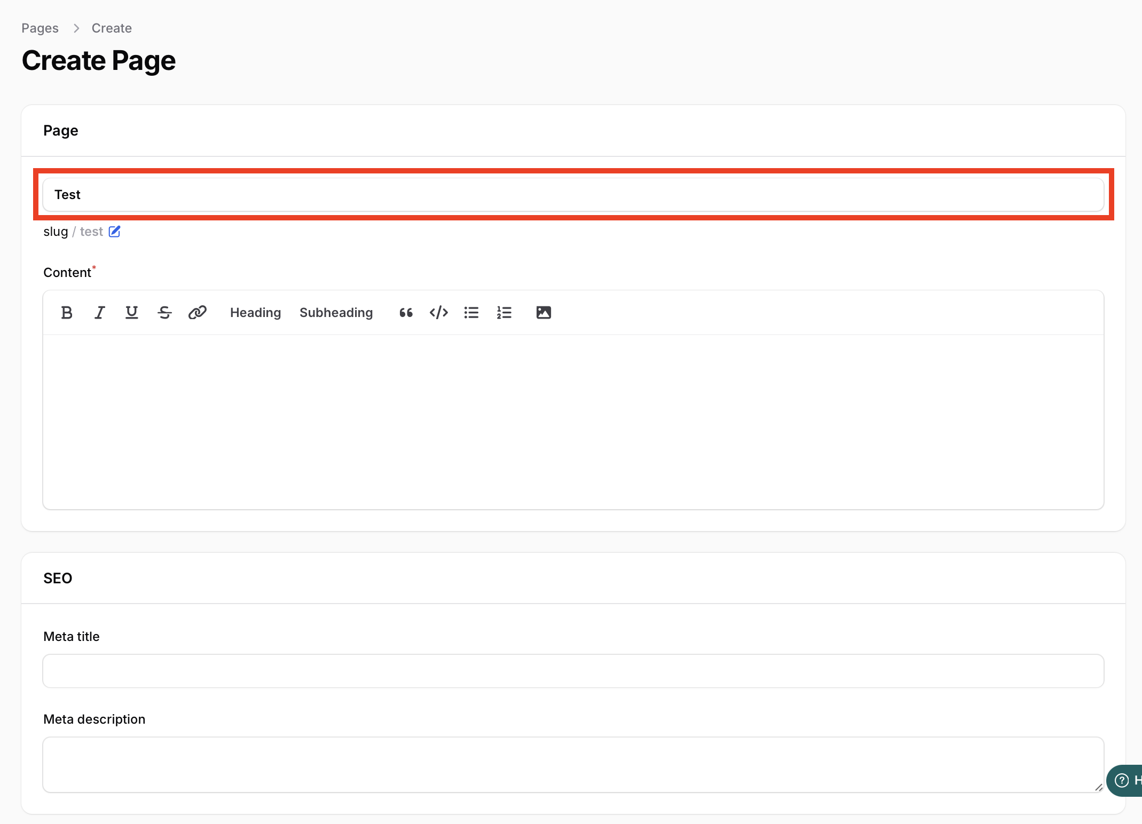Go to Pages breadcrumb link

click(40, 28)
